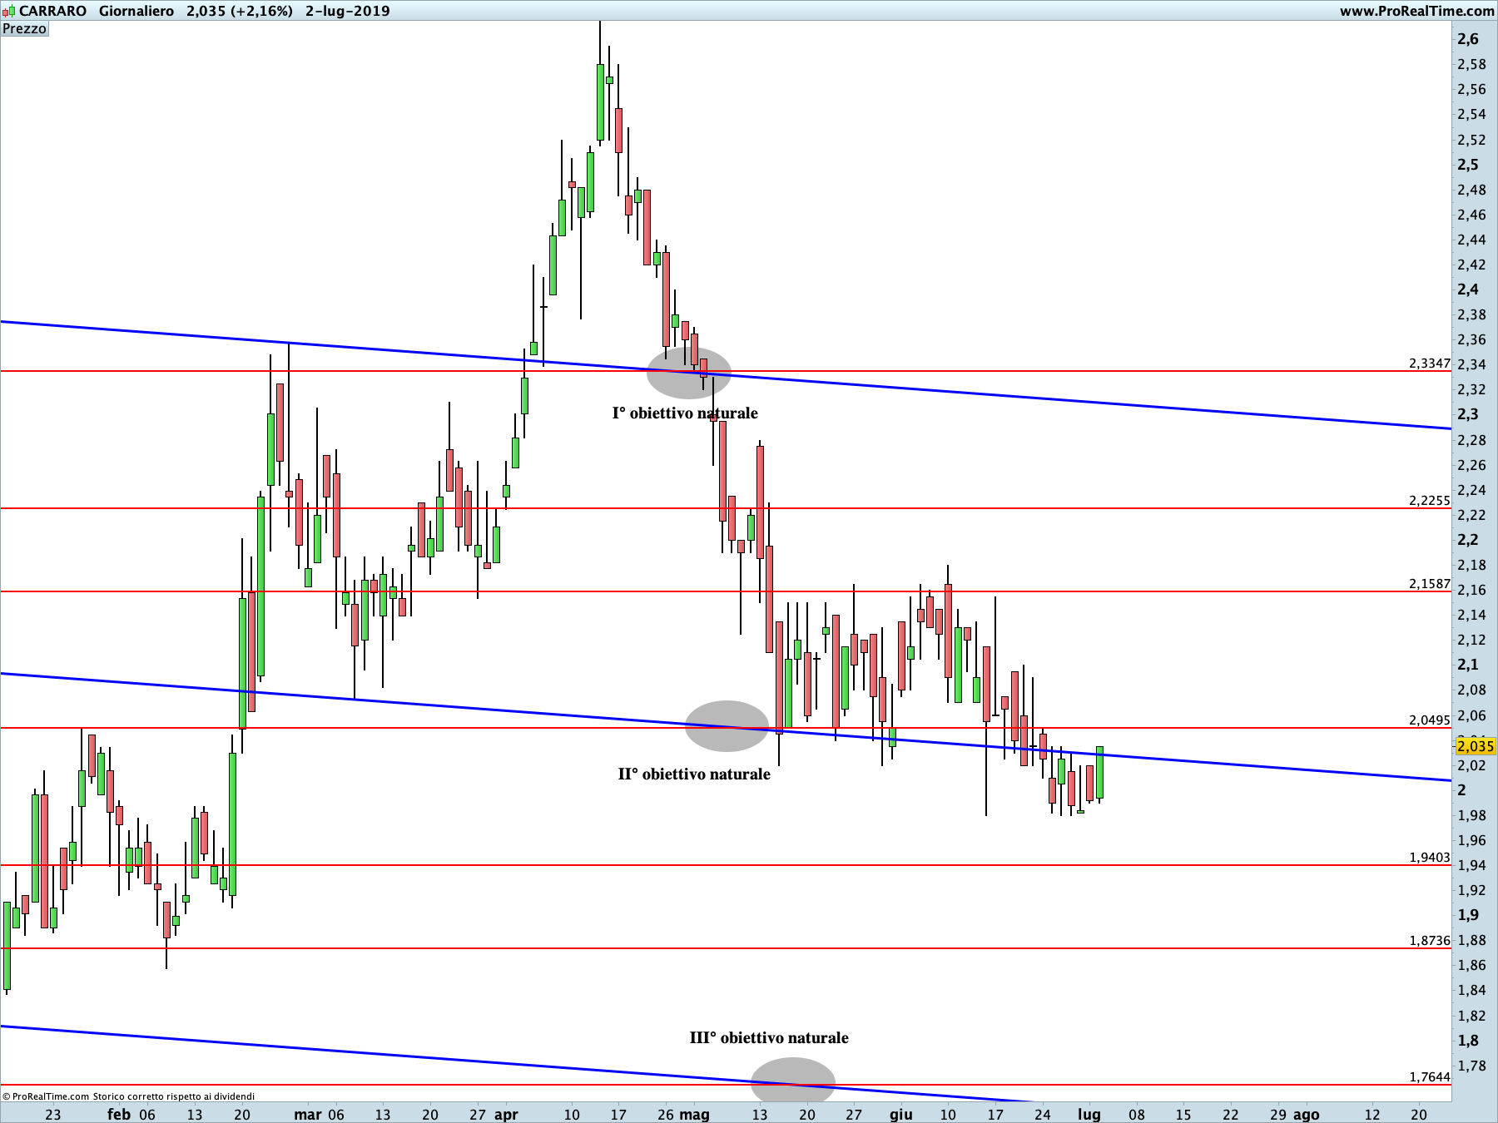Click the giu label on time axis

click(901, 1115)
